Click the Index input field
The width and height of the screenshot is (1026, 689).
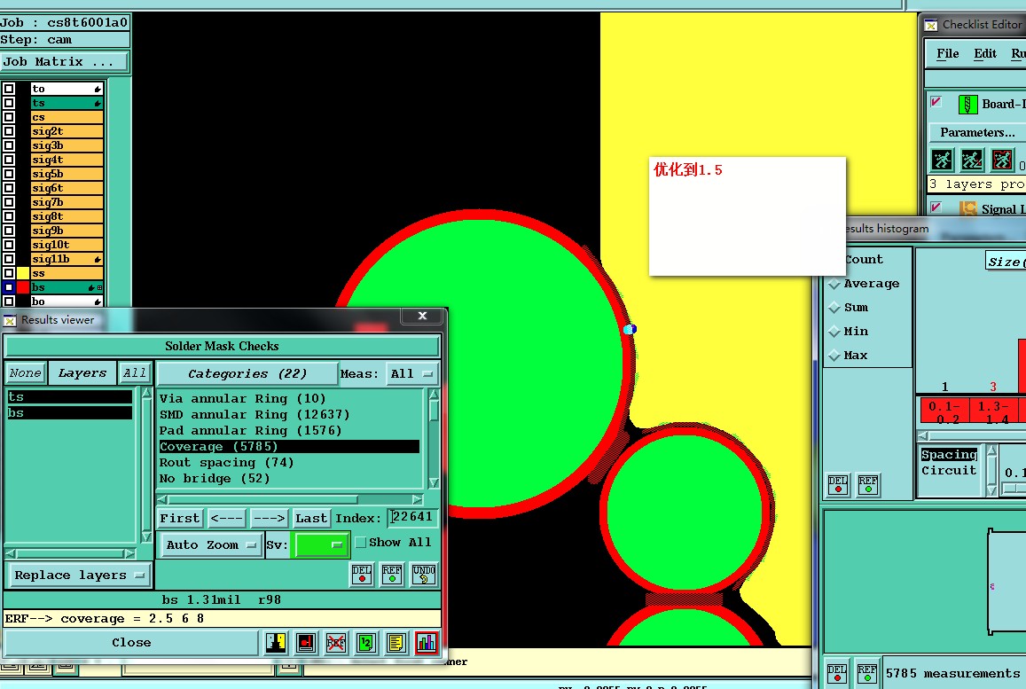point(412,518)
